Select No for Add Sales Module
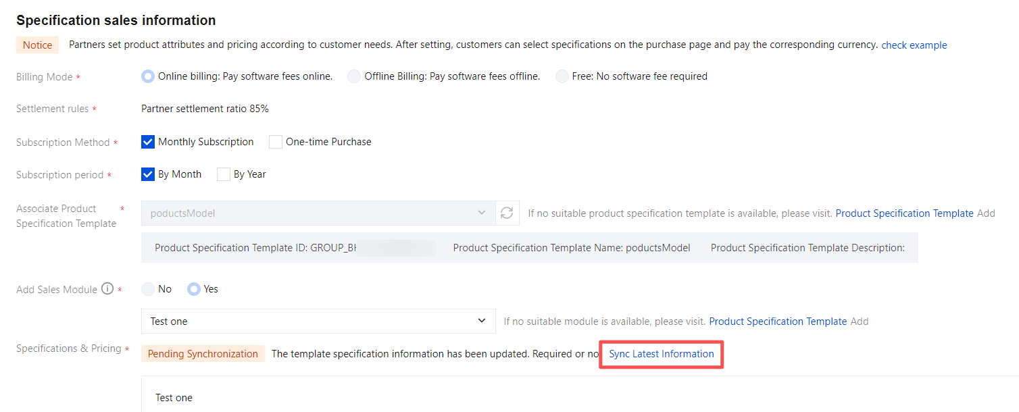1019x412 pixels. 148,289
